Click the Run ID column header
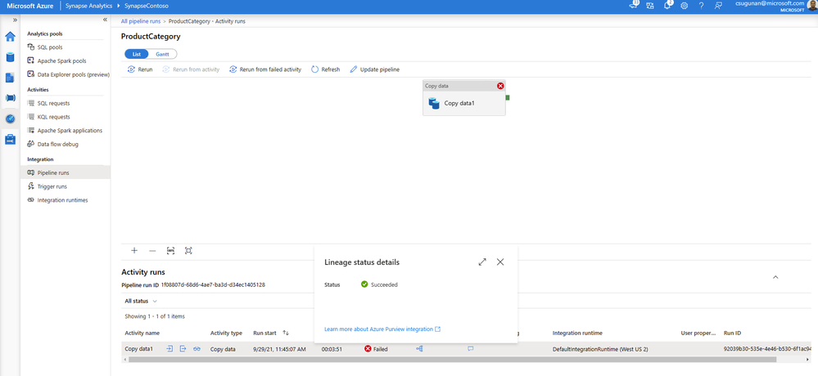Image resolution: width=818 pixels, height=376 pixels. coord(733,333)
